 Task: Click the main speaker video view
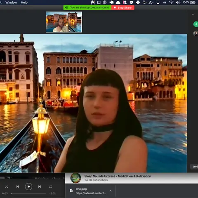tap(94, 104)
